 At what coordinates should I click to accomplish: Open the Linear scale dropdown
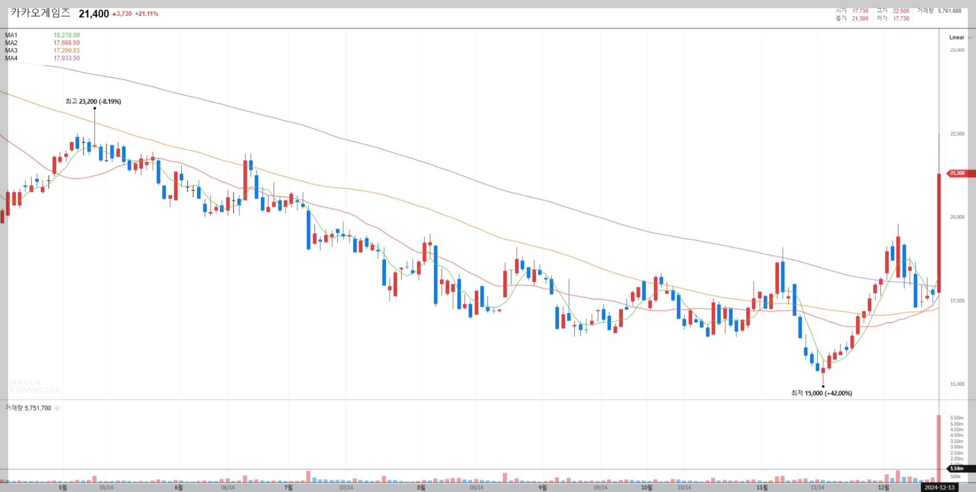(x=960, y=38)
